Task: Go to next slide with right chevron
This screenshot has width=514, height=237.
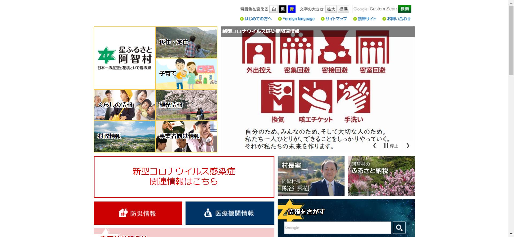Action: [408, 146]
